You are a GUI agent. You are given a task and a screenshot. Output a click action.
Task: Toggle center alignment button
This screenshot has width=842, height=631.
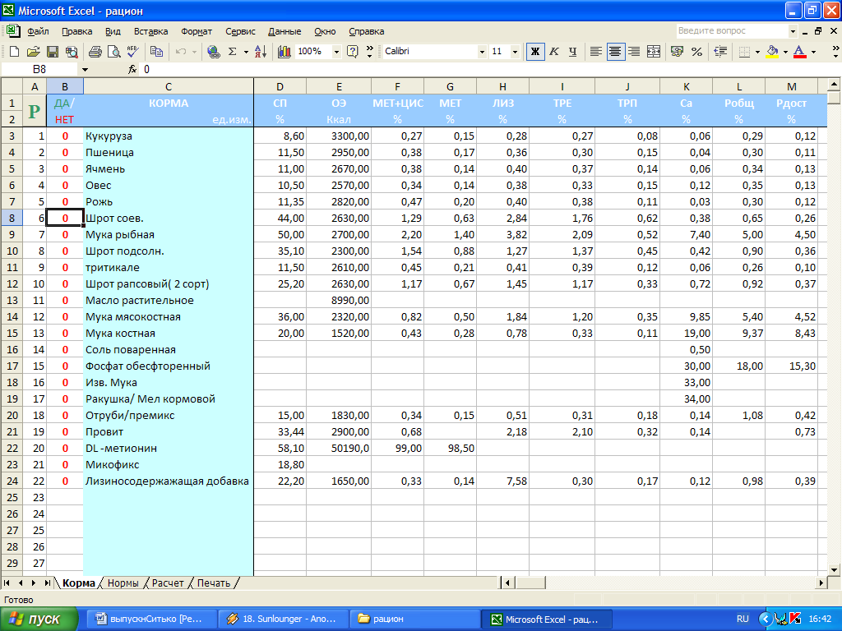coord(615,52)
